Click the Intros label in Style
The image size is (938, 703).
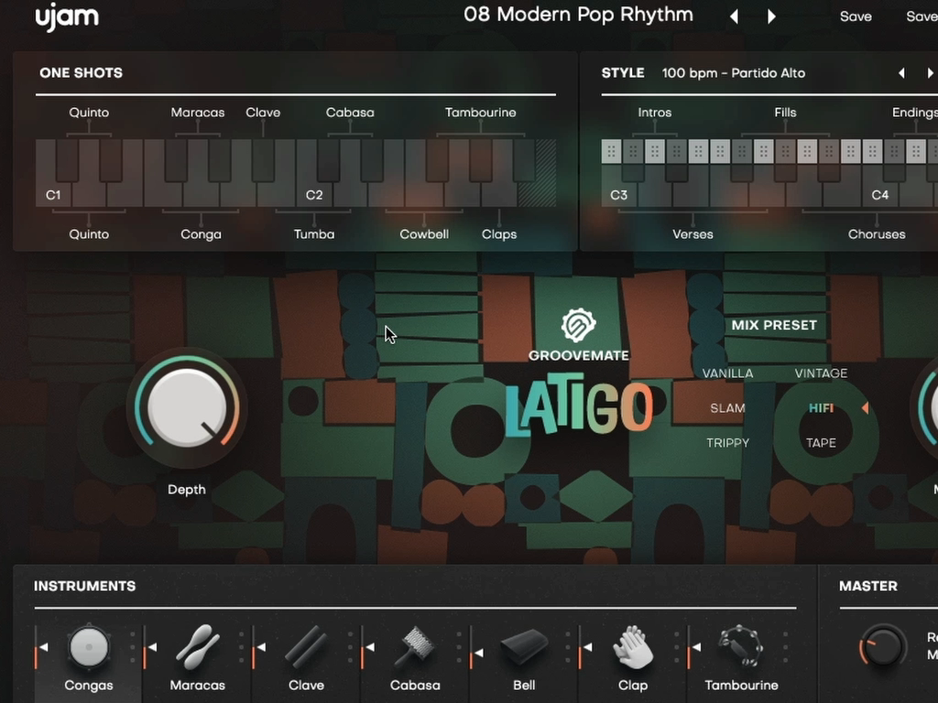(x=654, y=113)
